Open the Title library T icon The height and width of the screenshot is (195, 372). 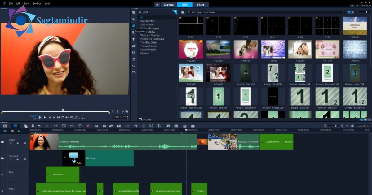(134, 39)
